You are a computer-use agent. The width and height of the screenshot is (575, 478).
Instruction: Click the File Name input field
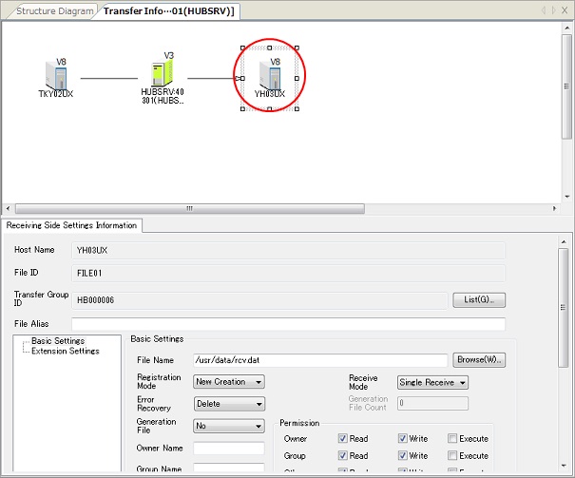coord(319,360)
